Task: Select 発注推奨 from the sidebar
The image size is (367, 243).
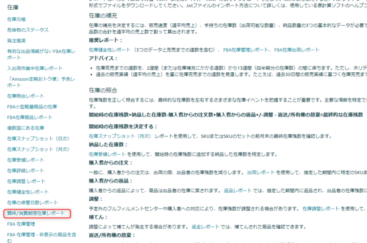Action: 17,41
